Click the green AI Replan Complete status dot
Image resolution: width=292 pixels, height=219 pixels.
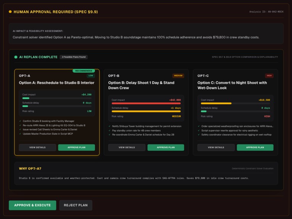16,57
